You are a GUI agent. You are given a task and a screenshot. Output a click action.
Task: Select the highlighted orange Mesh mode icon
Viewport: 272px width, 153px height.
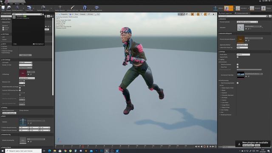[229, 8]
